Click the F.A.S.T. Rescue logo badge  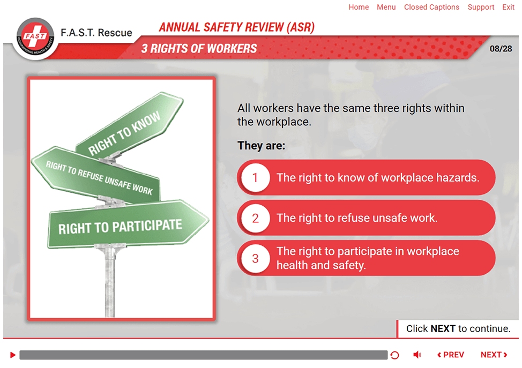pyautogui.click(x=35, y=39)
